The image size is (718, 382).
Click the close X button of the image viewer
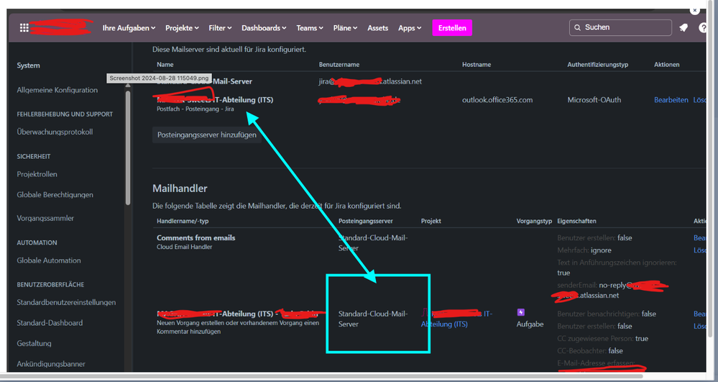click(695, 9)
